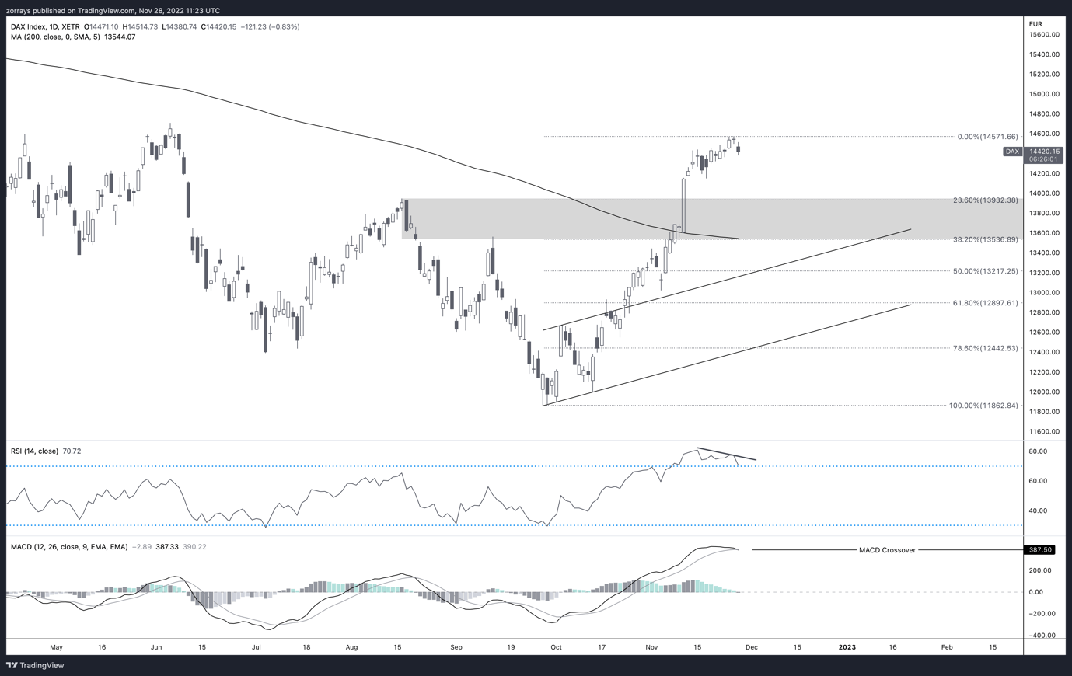This screenshot has height=676, width=1072.
Task: Click the 2023 label on the time axis
Action: [847, 647]
